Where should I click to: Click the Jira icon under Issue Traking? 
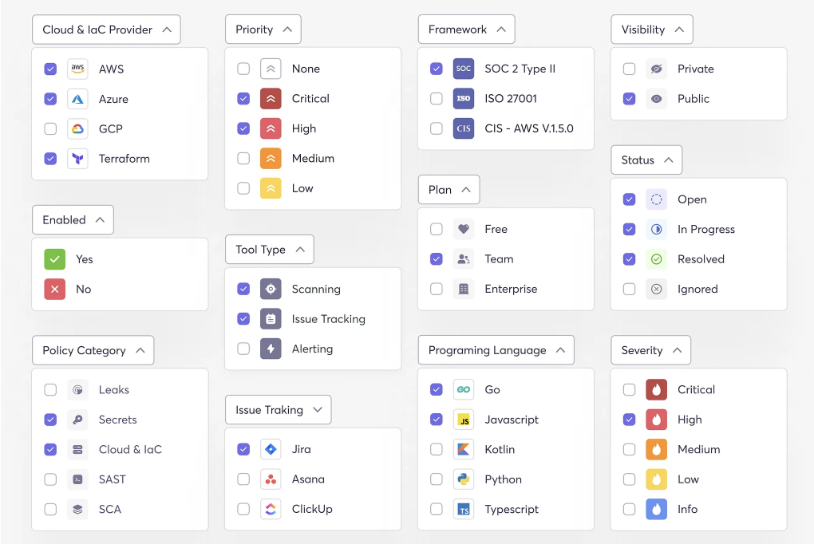point(270,449)
